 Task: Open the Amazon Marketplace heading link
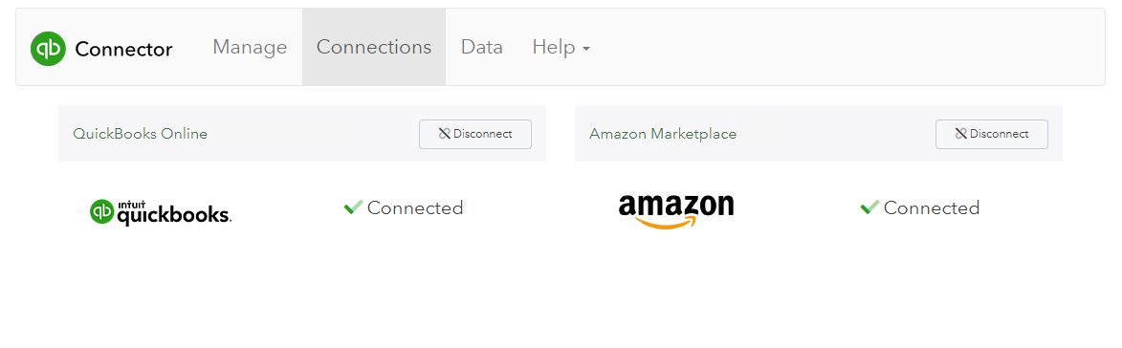click(663, 134)
